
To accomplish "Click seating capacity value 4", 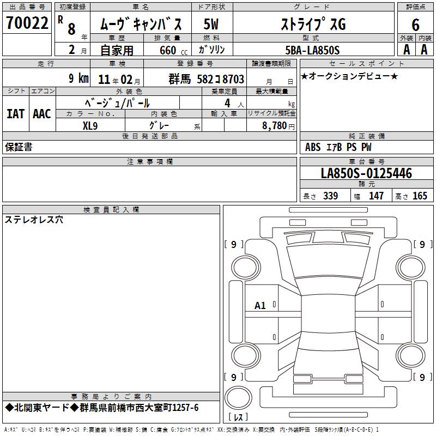I will tap(227, 103).
